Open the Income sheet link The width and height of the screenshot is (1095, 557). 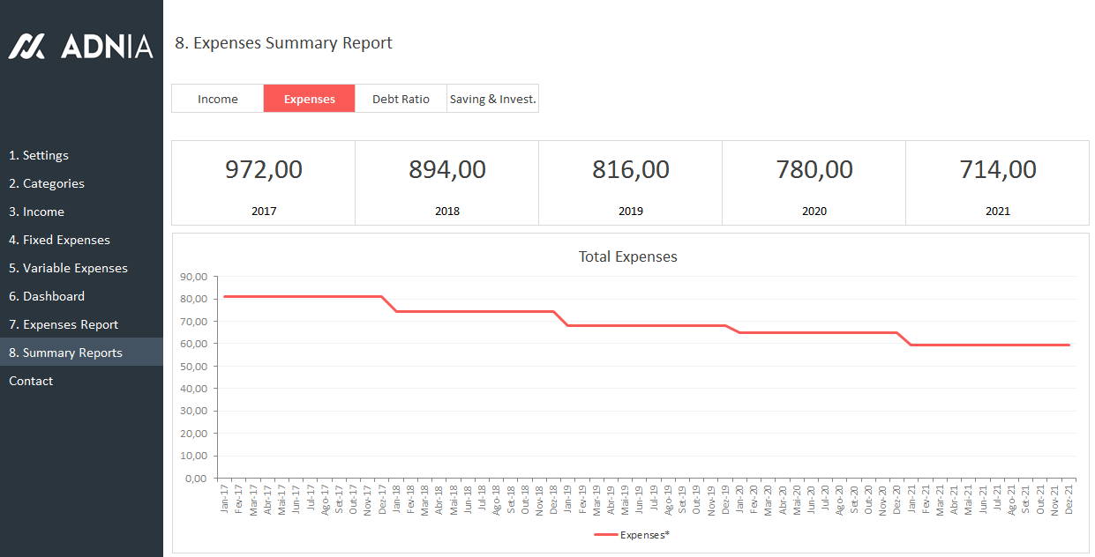[37, 212]
